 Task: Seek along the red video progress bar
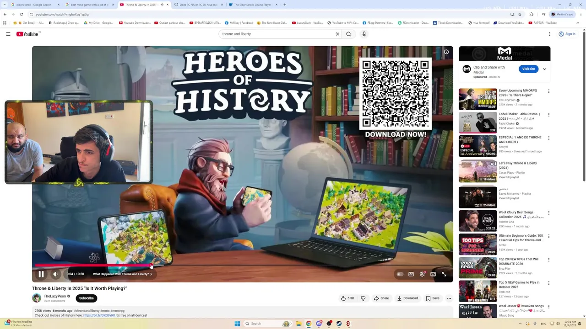click(x=93, y=265)
